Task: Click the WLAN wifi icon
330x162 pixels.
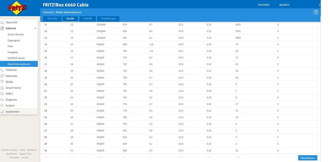Action: [2, 82]
